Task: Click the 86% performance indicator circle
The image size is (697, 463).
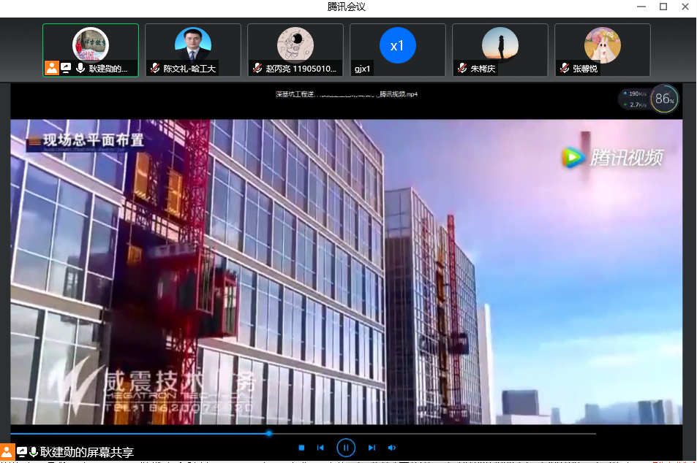Action: coord(664,99)
